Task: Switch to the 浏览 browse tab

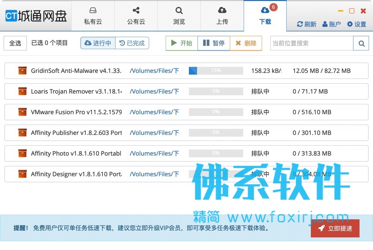Action: coord(179,16)
